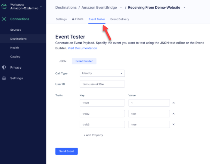This screenshot has height=164, width=210.
Task: Delete the trait3 property row
Action: pyautogui.click(x=173, y=125)
